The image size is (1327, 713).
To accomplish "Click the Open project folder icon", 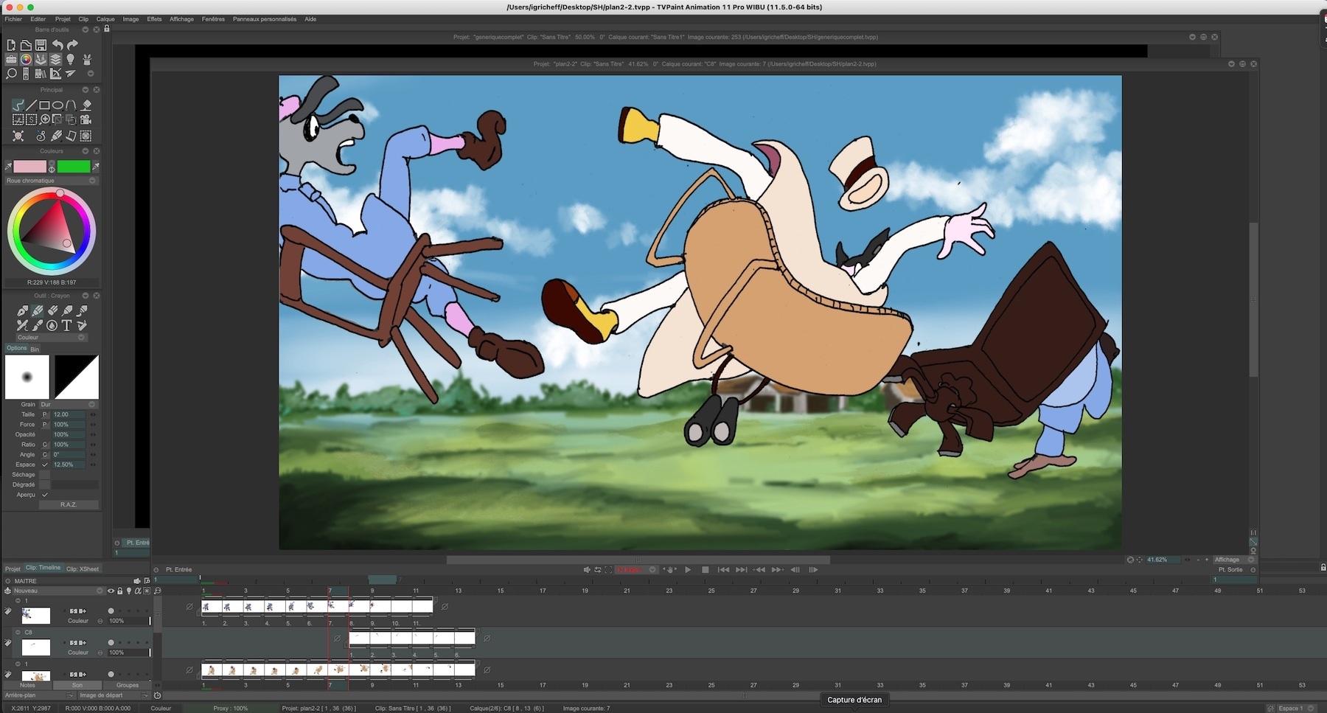I will tap(26, 46).
